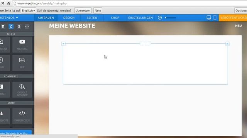Image resolution: width=247 pixels, height=138 pixels.
Task: Open the help question mark icon
Action: click(x=160, y=18)
